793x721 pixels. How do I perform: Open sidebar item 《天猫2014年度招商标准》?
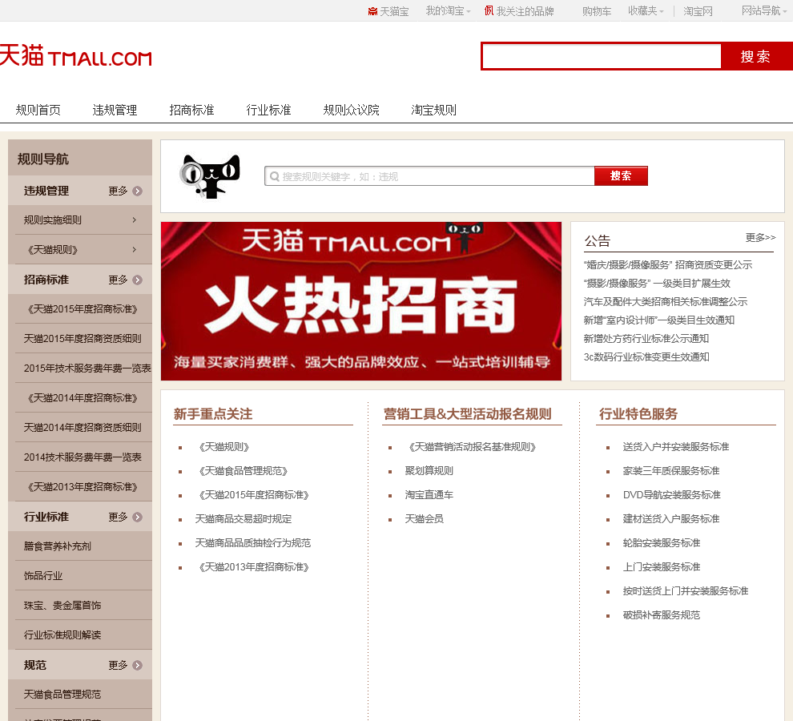pos(82,398)
